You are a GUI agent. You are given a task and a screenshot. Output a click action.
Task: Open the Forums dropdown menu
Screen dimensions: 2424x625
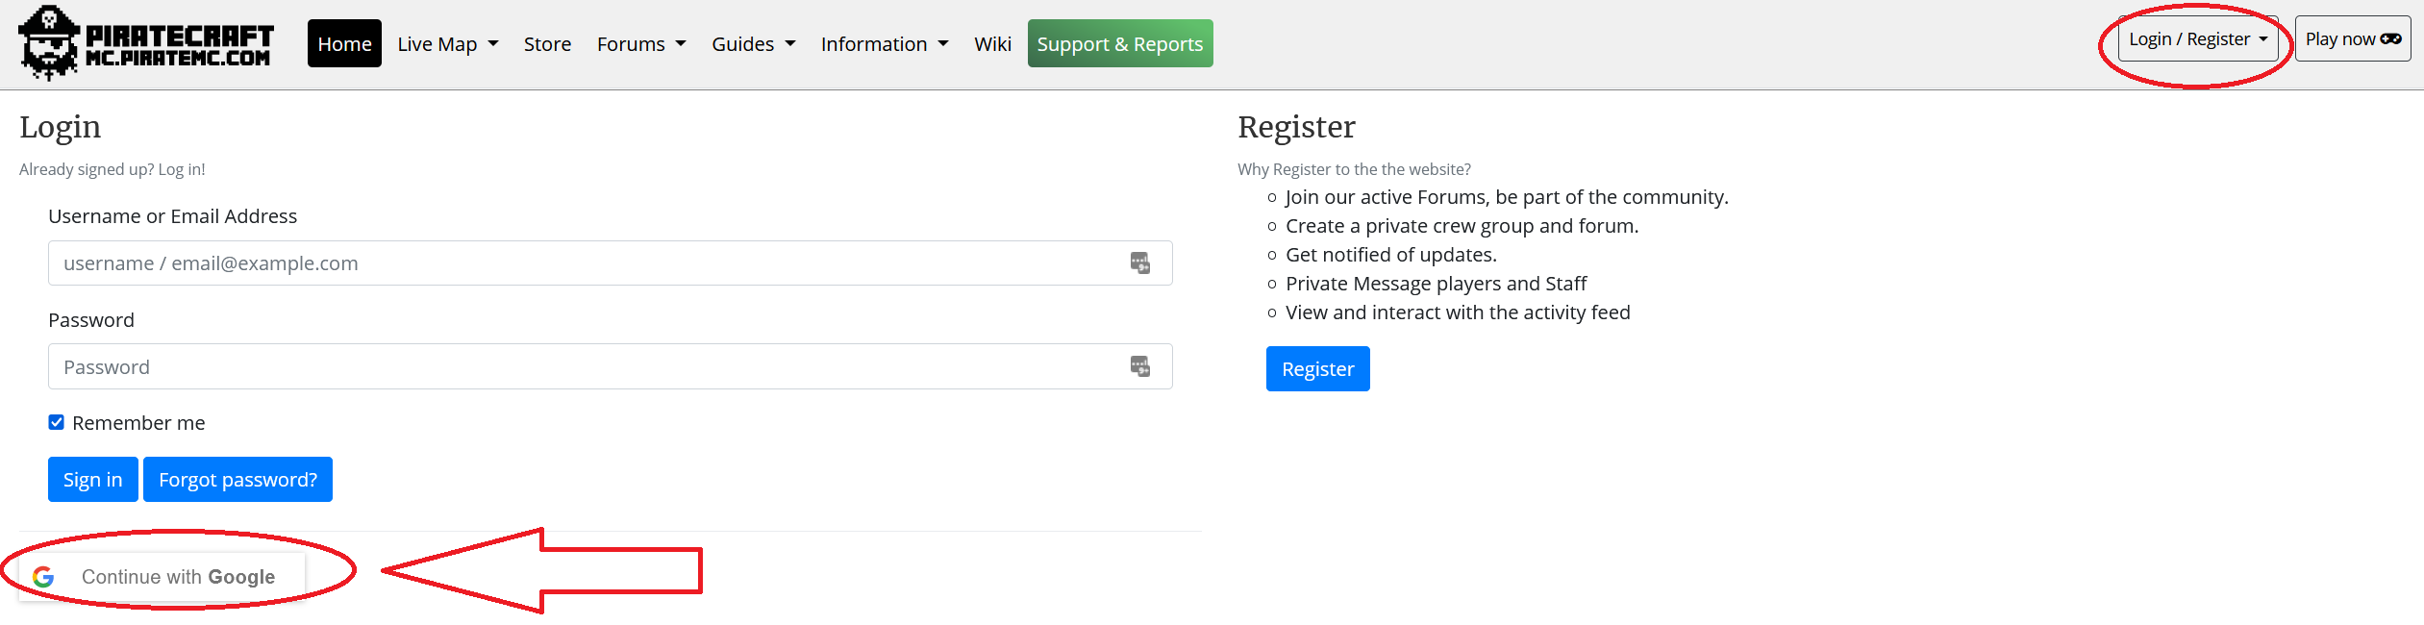640,44
